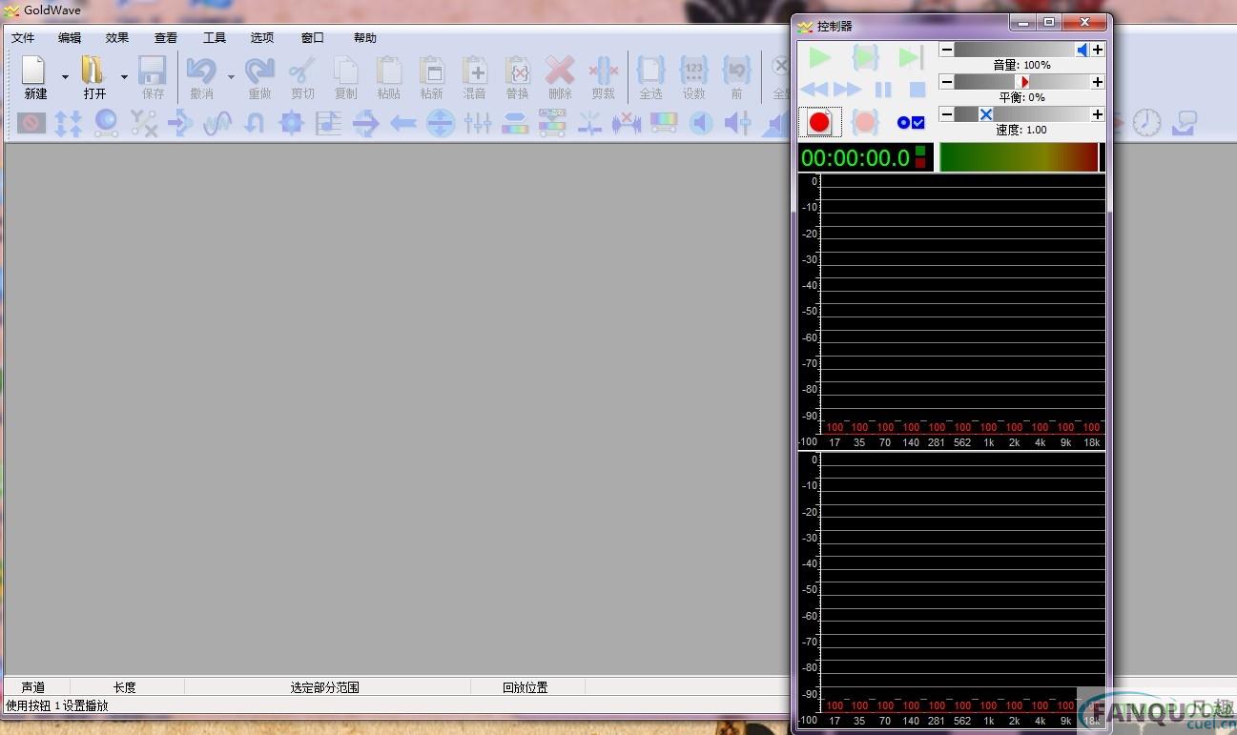1237x735 pixels.
Task: Toggle loop playback record button in 控制器
Action: coord(864,121)
